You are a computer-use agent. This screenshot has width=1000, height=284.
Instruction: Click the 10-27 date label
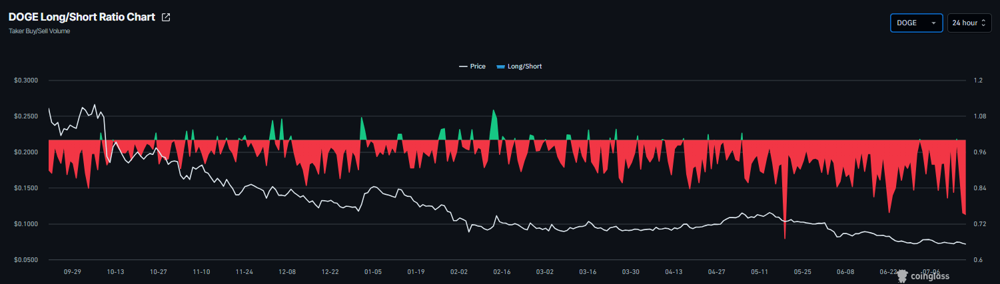[159, 272]
